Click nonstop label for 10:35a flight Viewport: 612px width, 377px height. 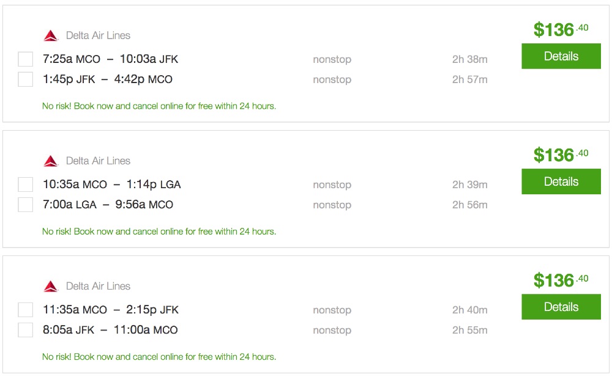click(x=332, y=185)
